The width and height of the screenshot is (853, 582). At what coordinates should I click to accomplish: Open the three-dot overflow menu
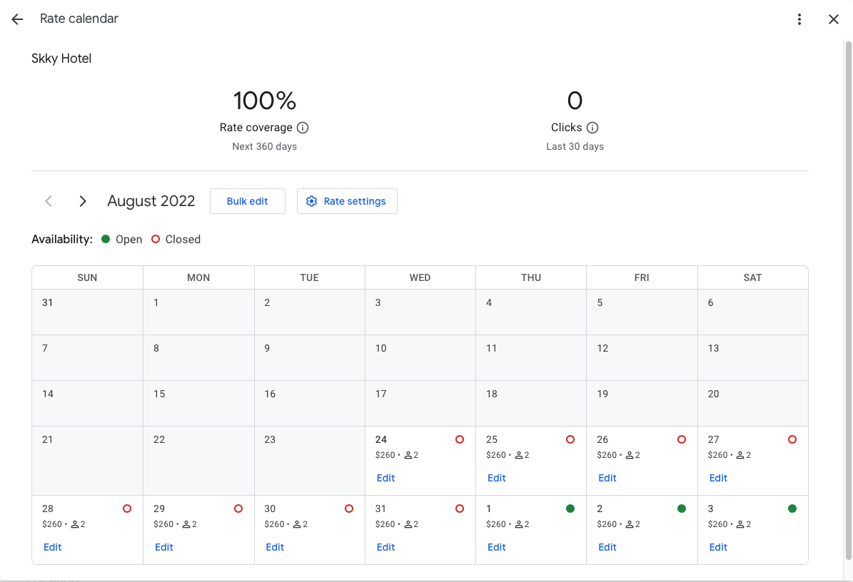pyautogui.click(x=799, y=19)
